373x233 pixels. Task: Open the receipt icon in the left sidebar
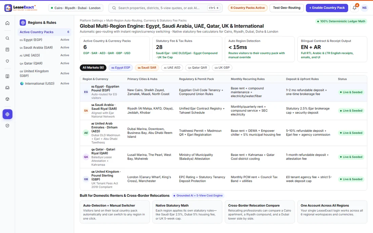pos(7,76)
